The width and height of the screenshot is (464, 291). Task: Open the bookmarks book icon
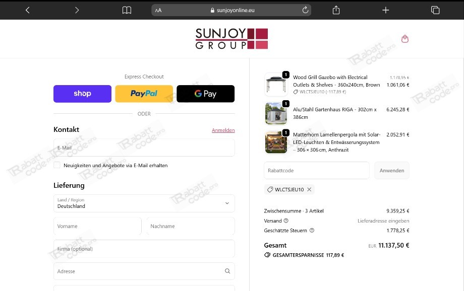coord(127,10)
